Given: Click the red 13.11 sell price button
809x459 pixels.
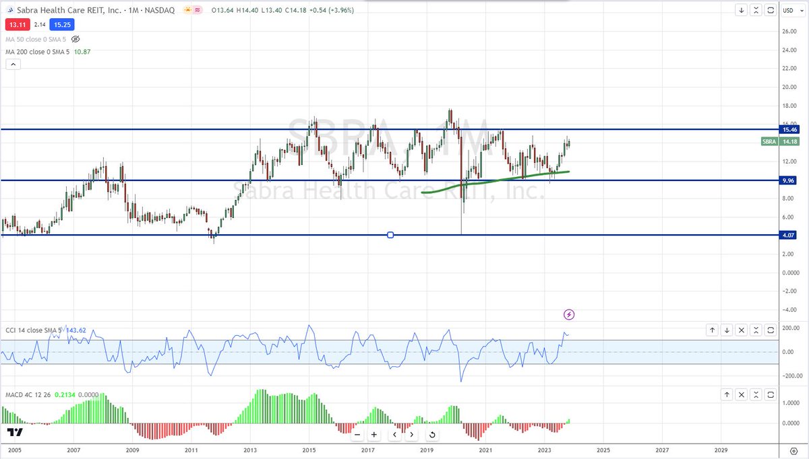Looking at the screenshot, I should point(16,24).
